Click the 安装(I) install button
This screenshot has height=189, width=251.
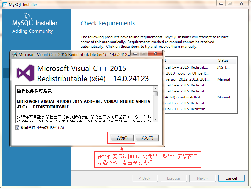[x=122, y=138]
